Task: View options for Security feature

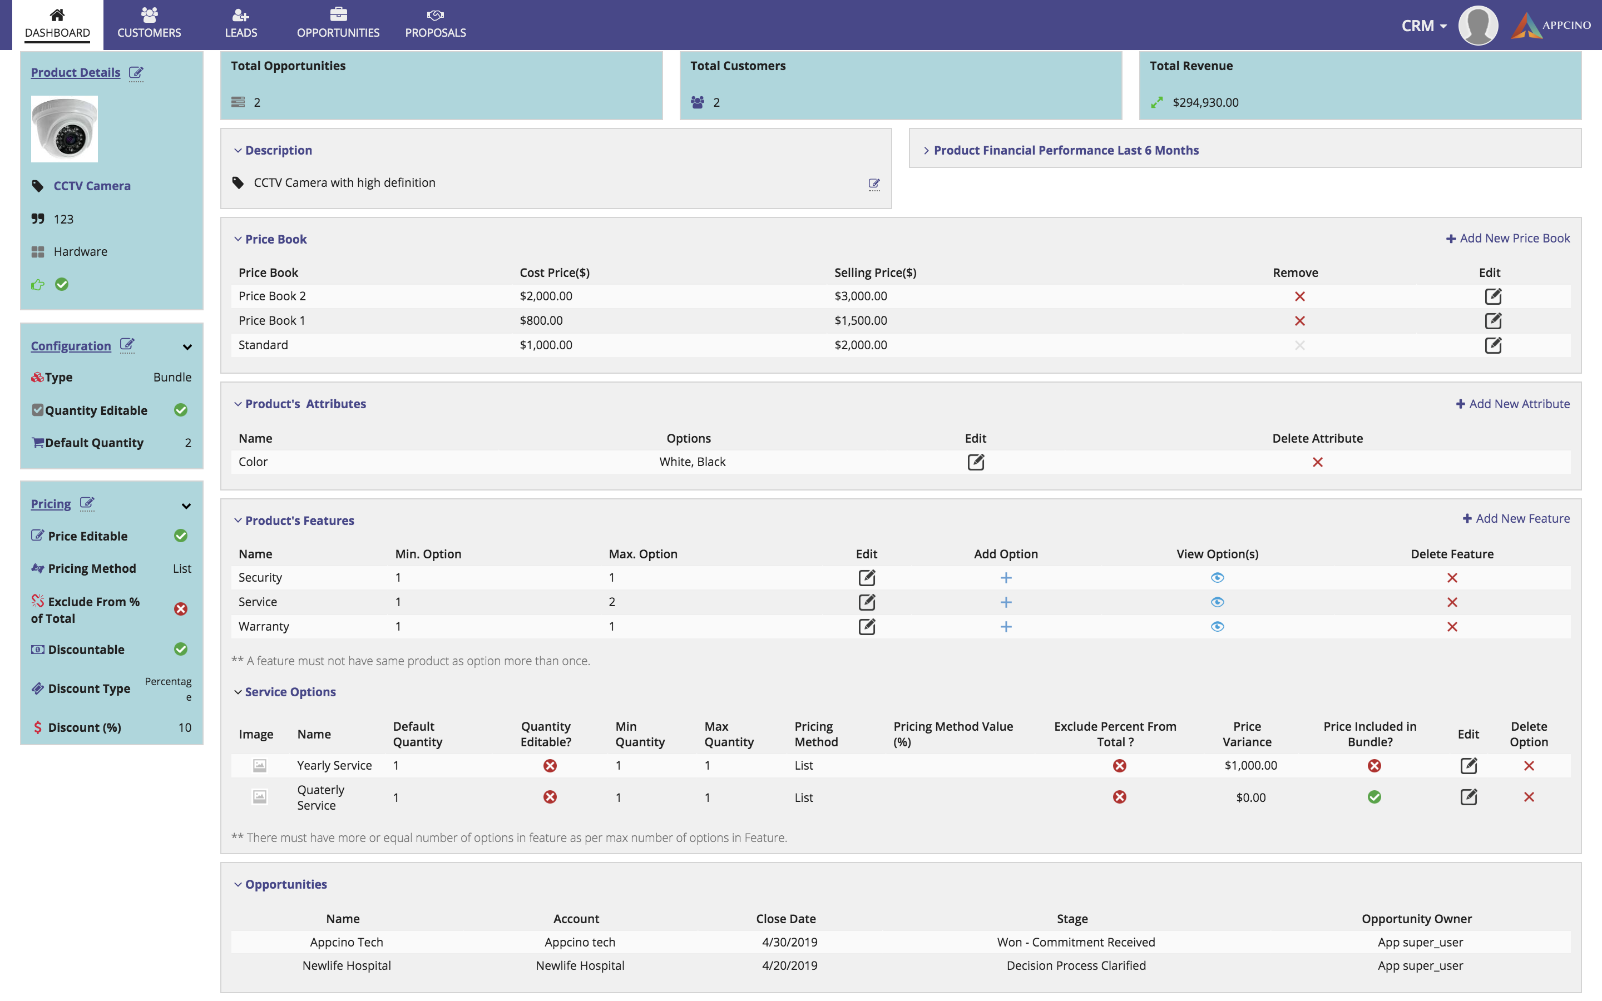Action: click(1217, 578)
